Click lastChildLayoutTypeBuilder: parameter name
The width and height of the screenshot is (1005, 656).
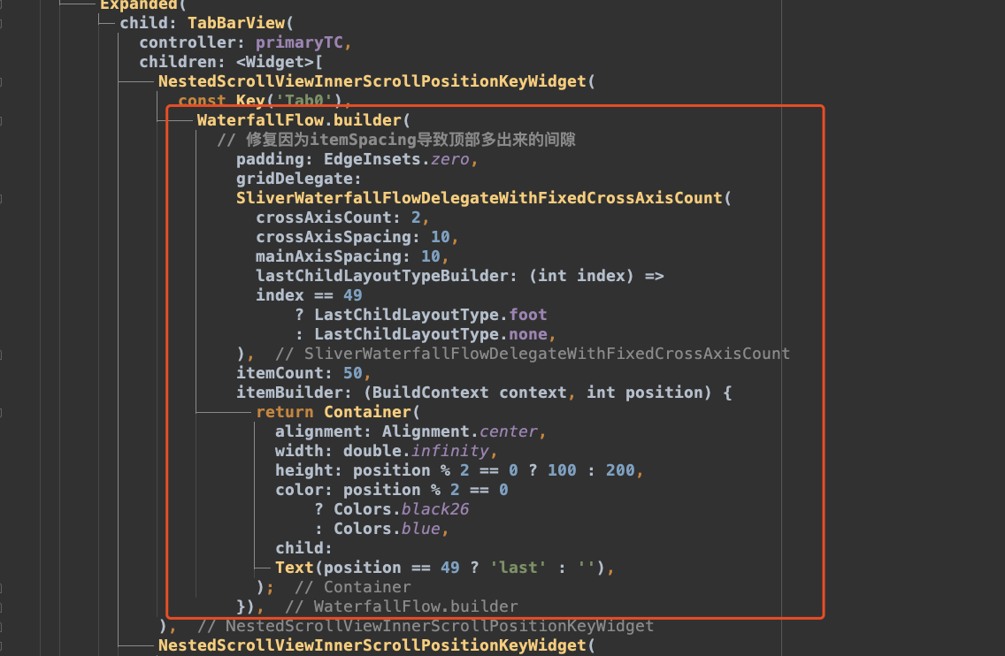click(387, 276)
